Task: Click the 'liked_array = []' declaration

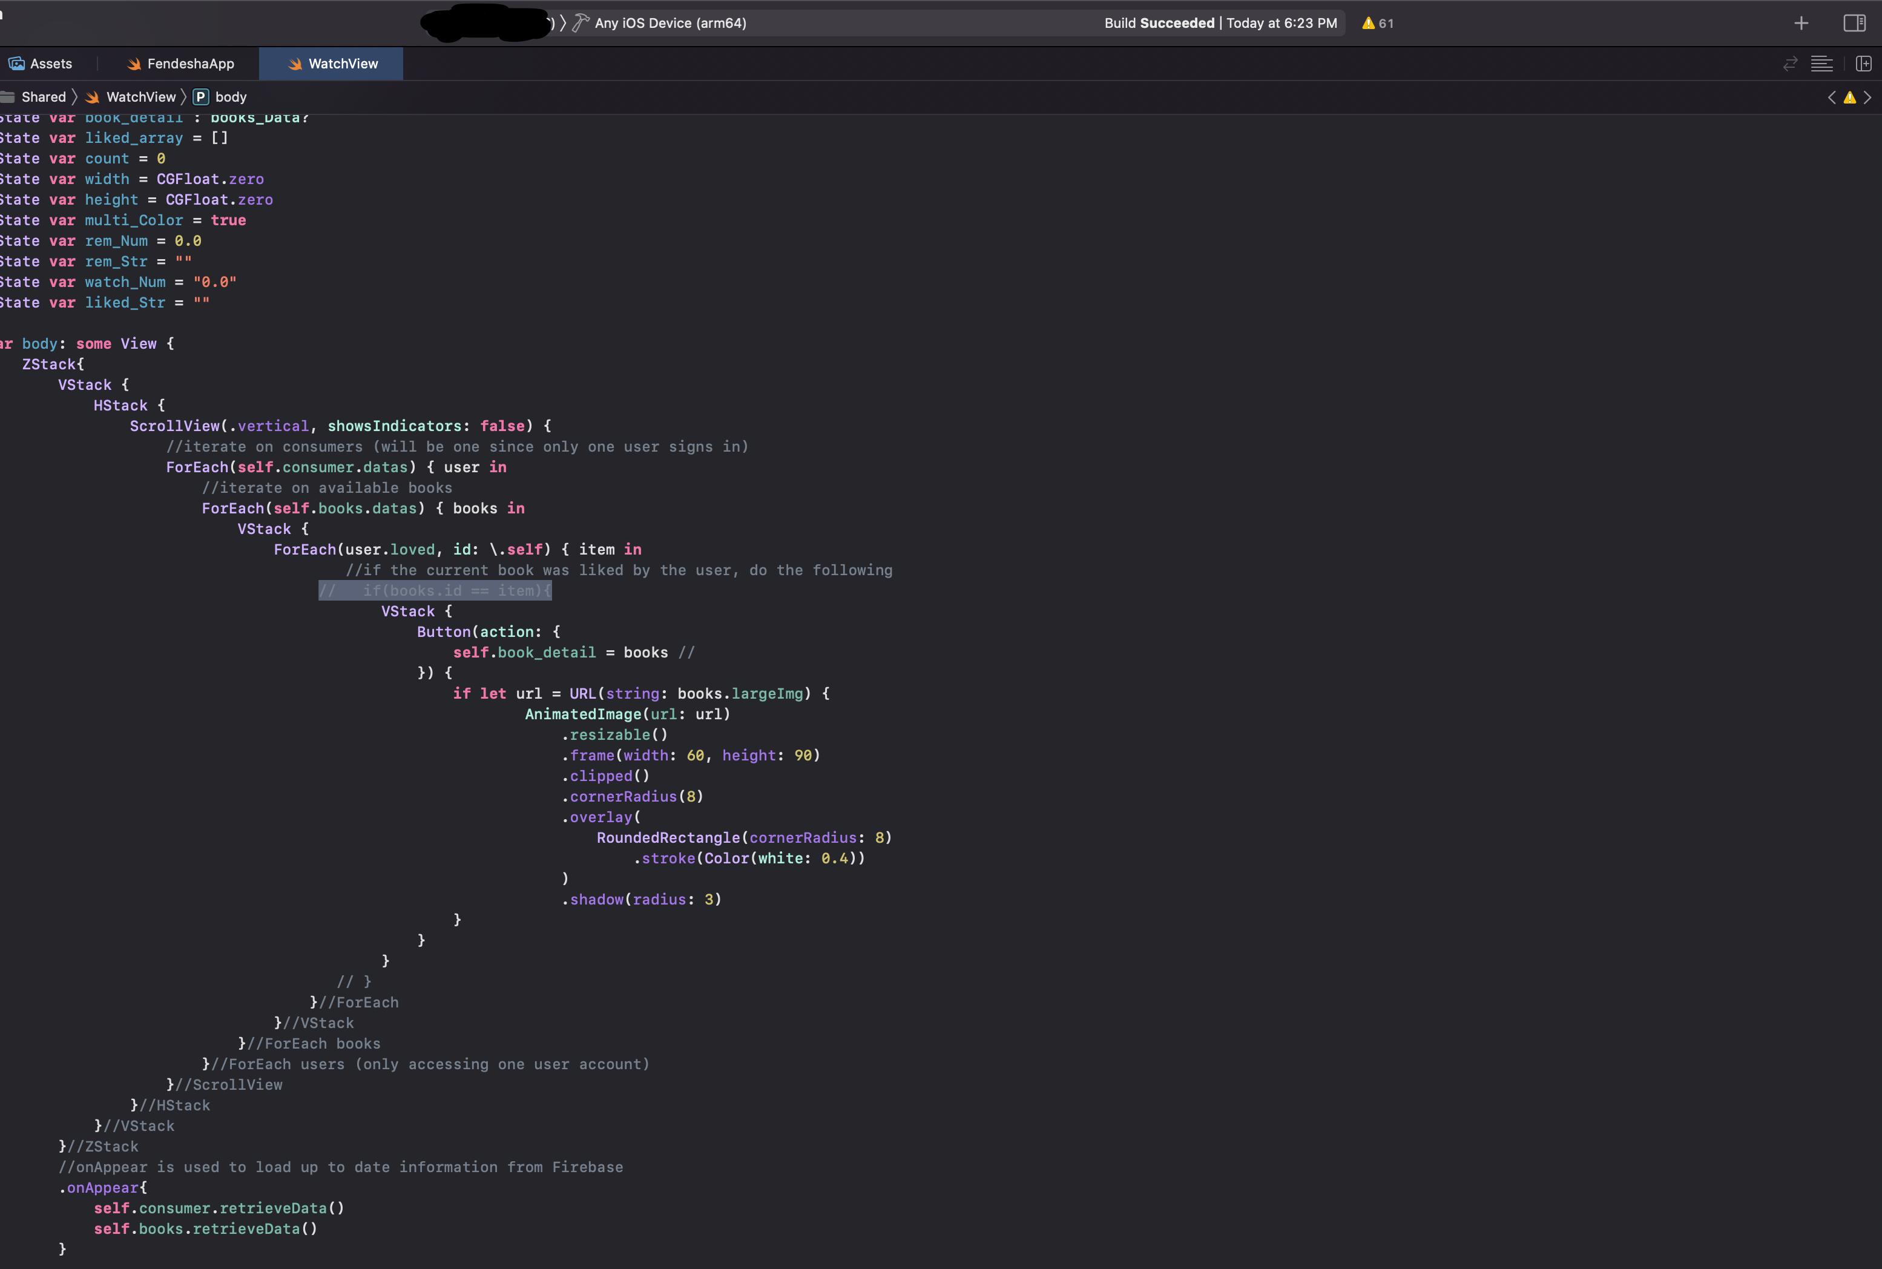Action: [x=156, y=137]
